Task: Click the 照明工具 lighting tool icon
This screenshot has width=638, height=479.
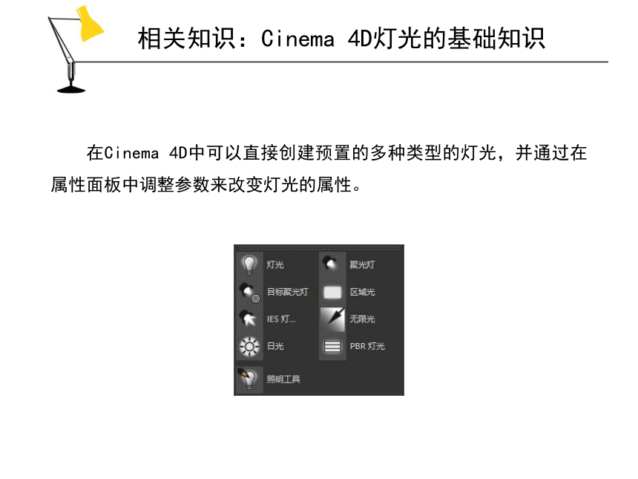Action: (249, 379)
